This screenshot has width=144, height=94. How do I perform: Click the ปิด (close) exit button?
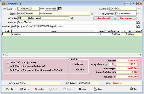pyautogui.click(x=133, y=89)
